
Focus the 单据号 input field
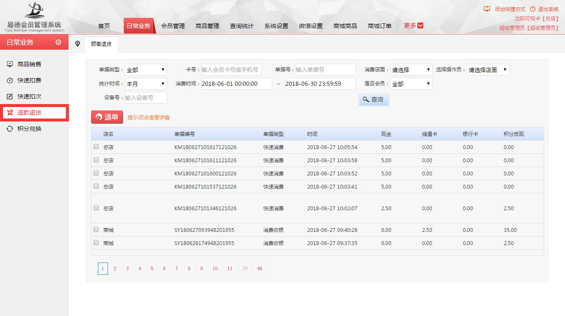click(325, 70)
